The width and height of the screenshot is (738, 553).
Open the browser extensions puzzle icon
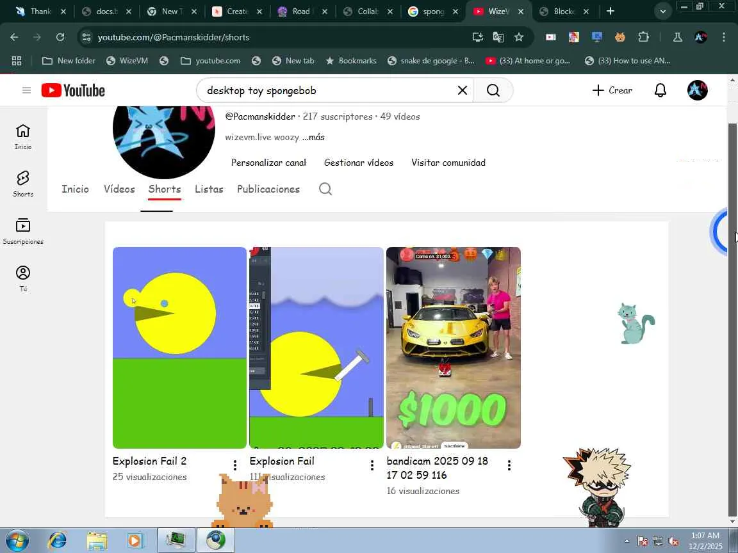pyautogui.click(x=643, y=37)
